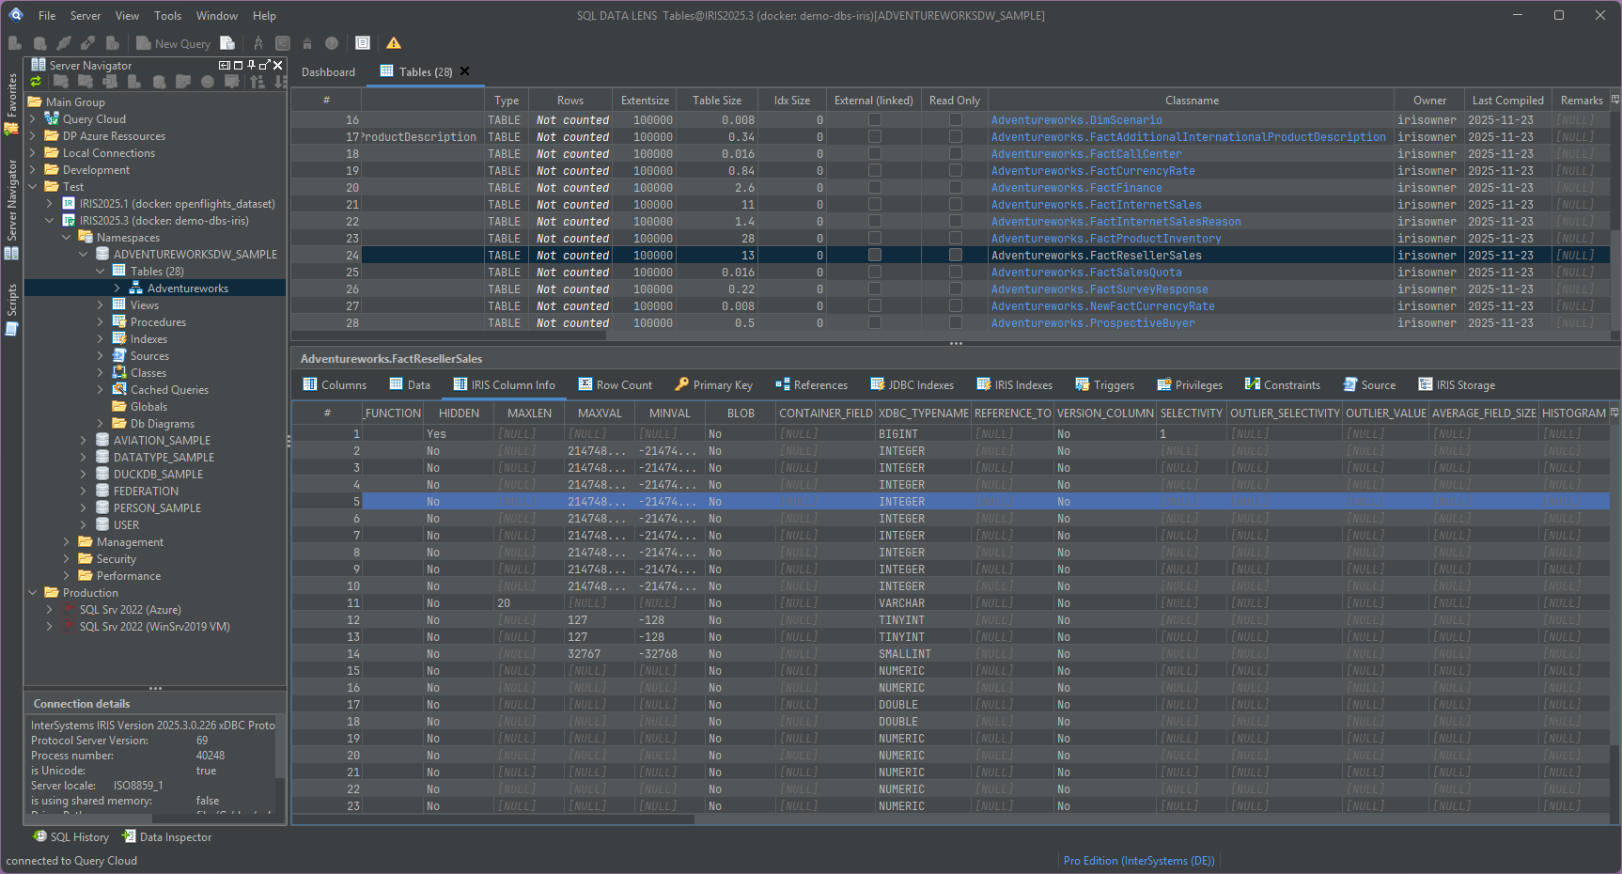Expand the Query Cloud node
Screen dimensions: 1622x874
pos(33,119)
